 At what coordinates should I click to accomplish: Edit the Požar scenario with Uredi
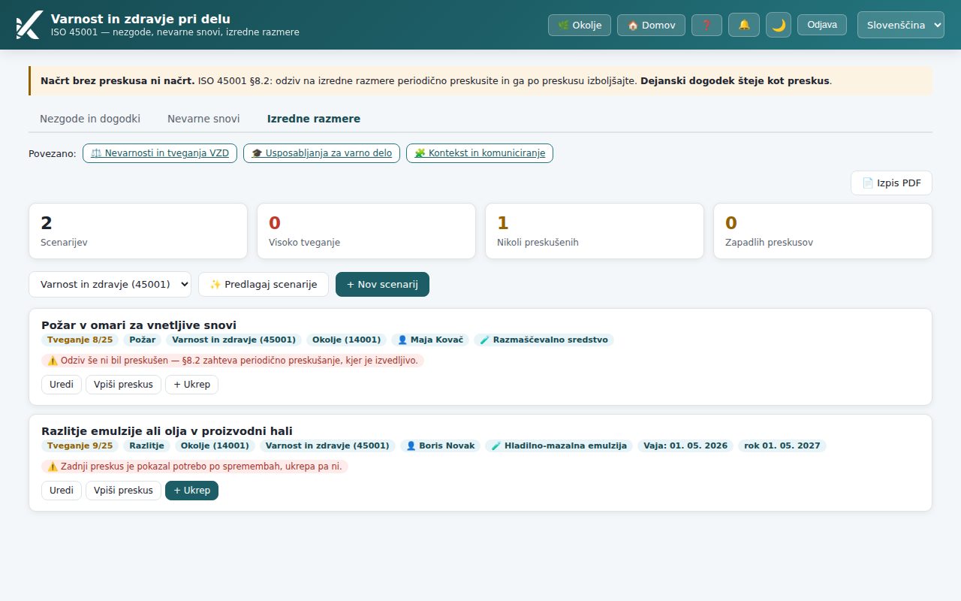[62, 385]
